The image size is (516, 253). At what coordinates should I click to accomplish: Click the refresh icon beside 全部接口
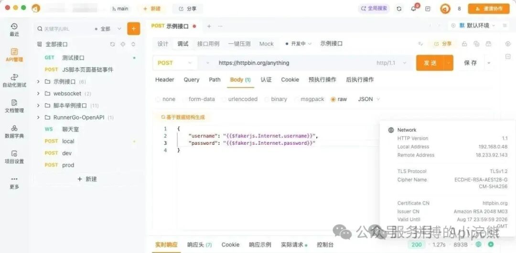113,44
